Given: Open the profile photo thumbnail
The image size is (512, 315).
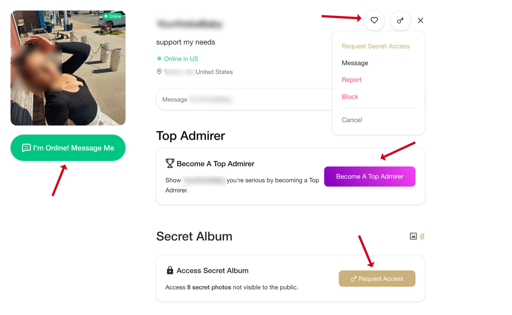Looking at the screenshot, I should click(68, 68).
